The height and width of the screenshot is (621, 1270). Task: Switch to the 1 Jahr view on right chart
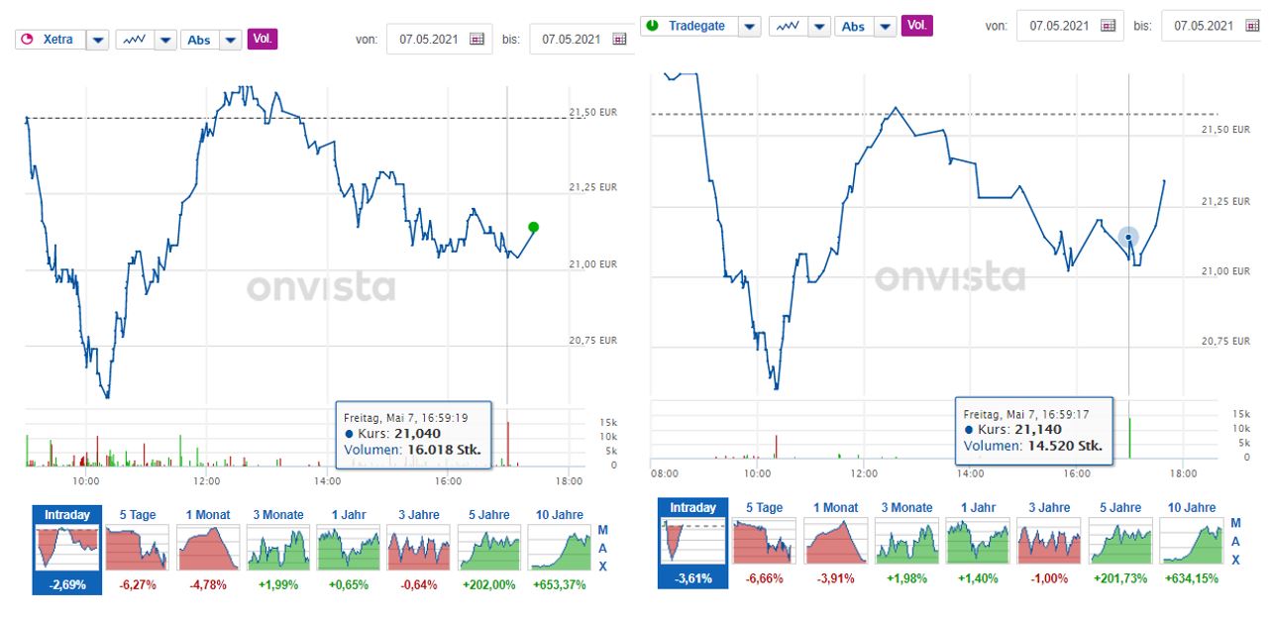pos(980,540)
